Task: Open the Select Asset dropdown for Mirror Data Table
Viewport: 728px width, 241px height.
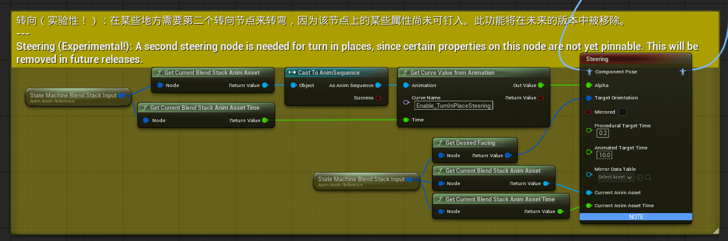Action: (615, 177)
